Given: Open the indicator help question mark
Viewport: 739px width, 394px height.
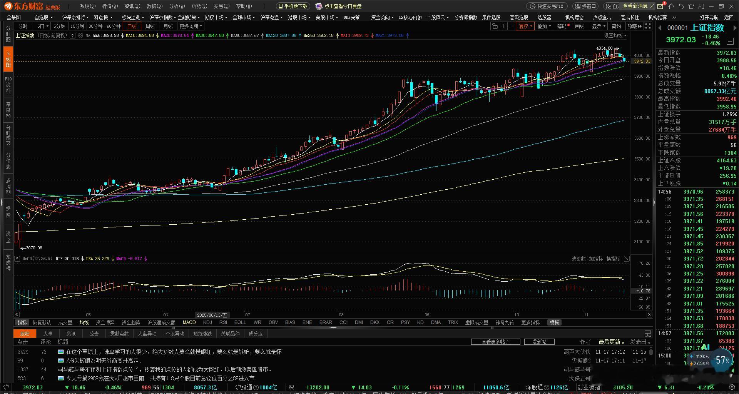Looking at the screenshot, I should [72, 35].
